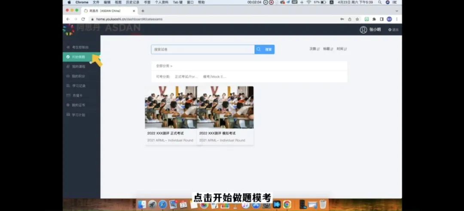Toggle sort order by 时间
Viewport: 464px width, 211px height.
pos(342,49)
